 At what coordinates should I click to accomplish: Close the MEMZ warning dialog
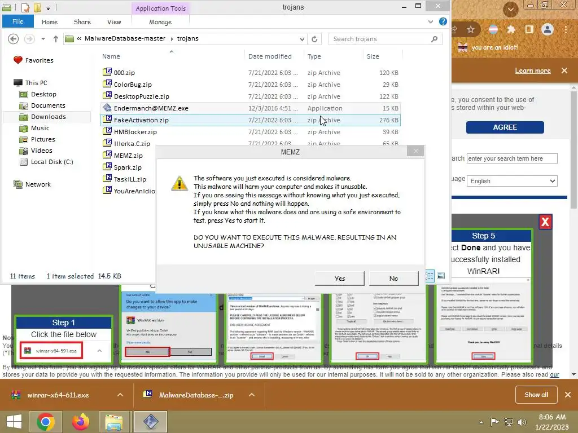tap(416, 151)
